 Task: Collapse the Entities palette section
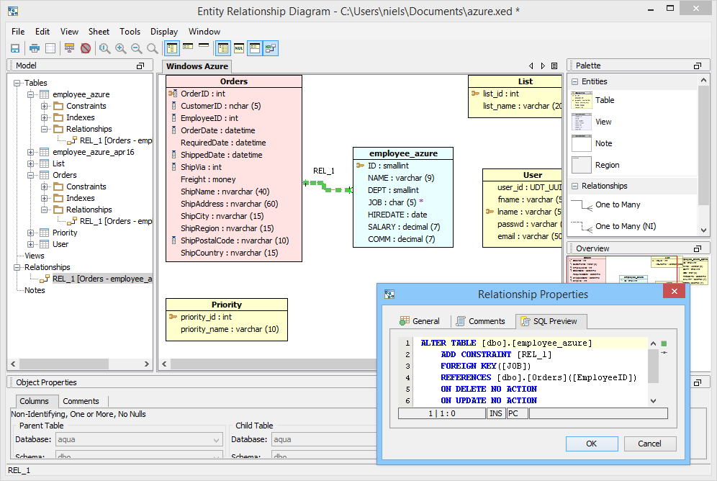[574, 82]
